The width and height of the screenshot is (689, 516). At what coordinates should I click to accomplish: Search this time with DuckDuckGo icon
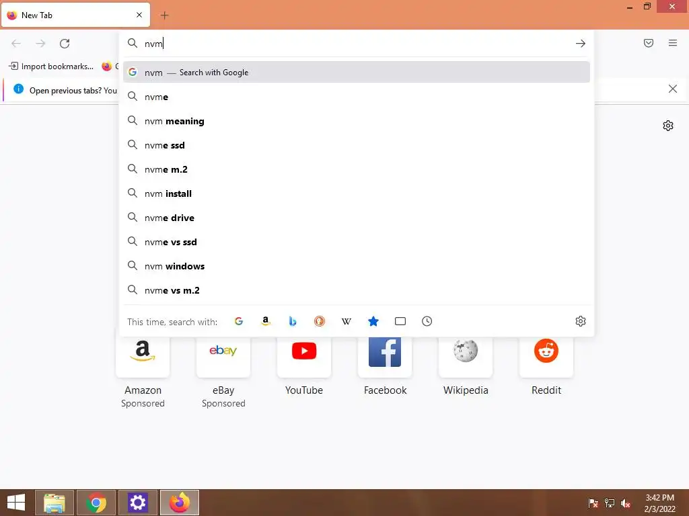[320, 321]
